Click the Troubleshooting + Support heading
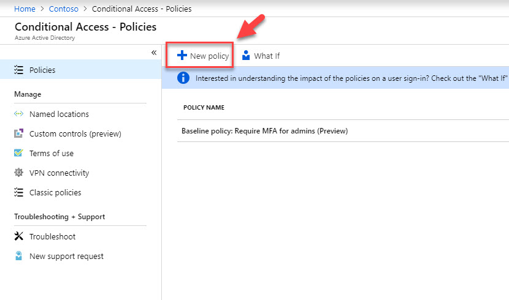The image size is (509, 300). (x=59, y=217)
